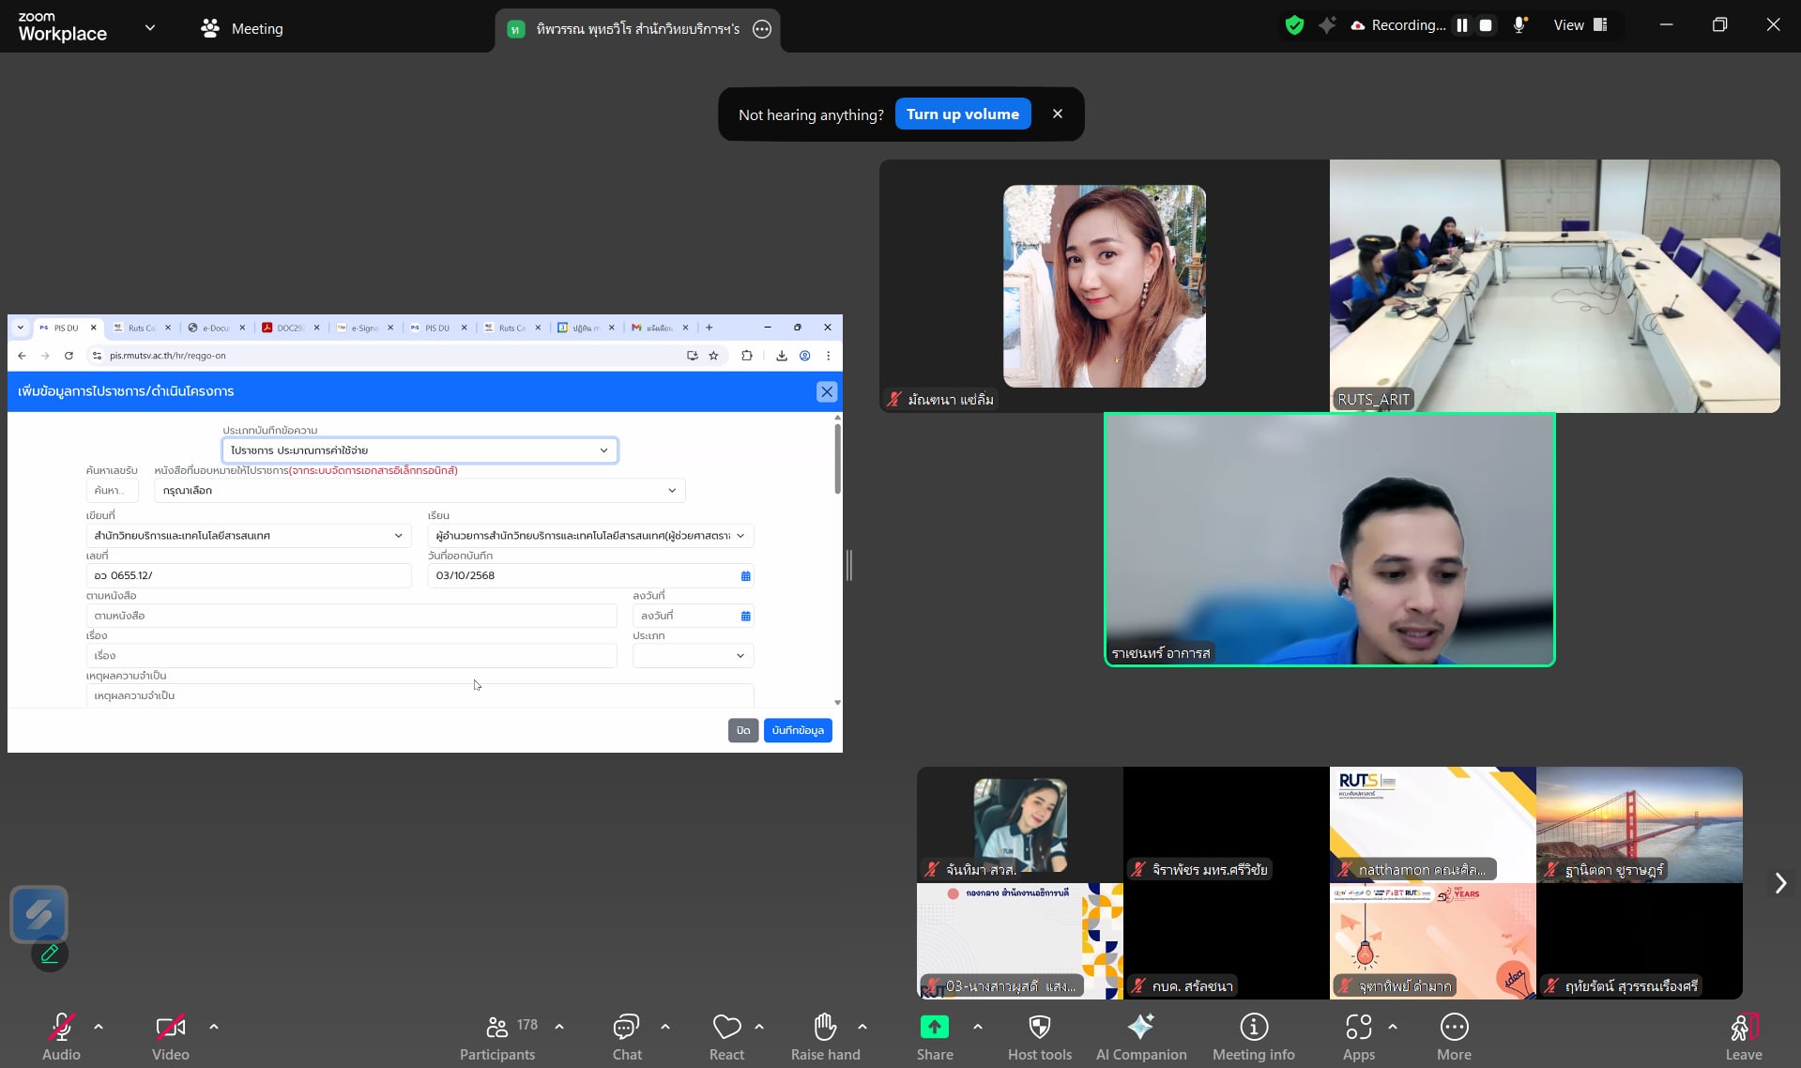Open the Participants panel
Image resolution: width=1801 pixels, height=1068 pixels.
[497, 1037]
